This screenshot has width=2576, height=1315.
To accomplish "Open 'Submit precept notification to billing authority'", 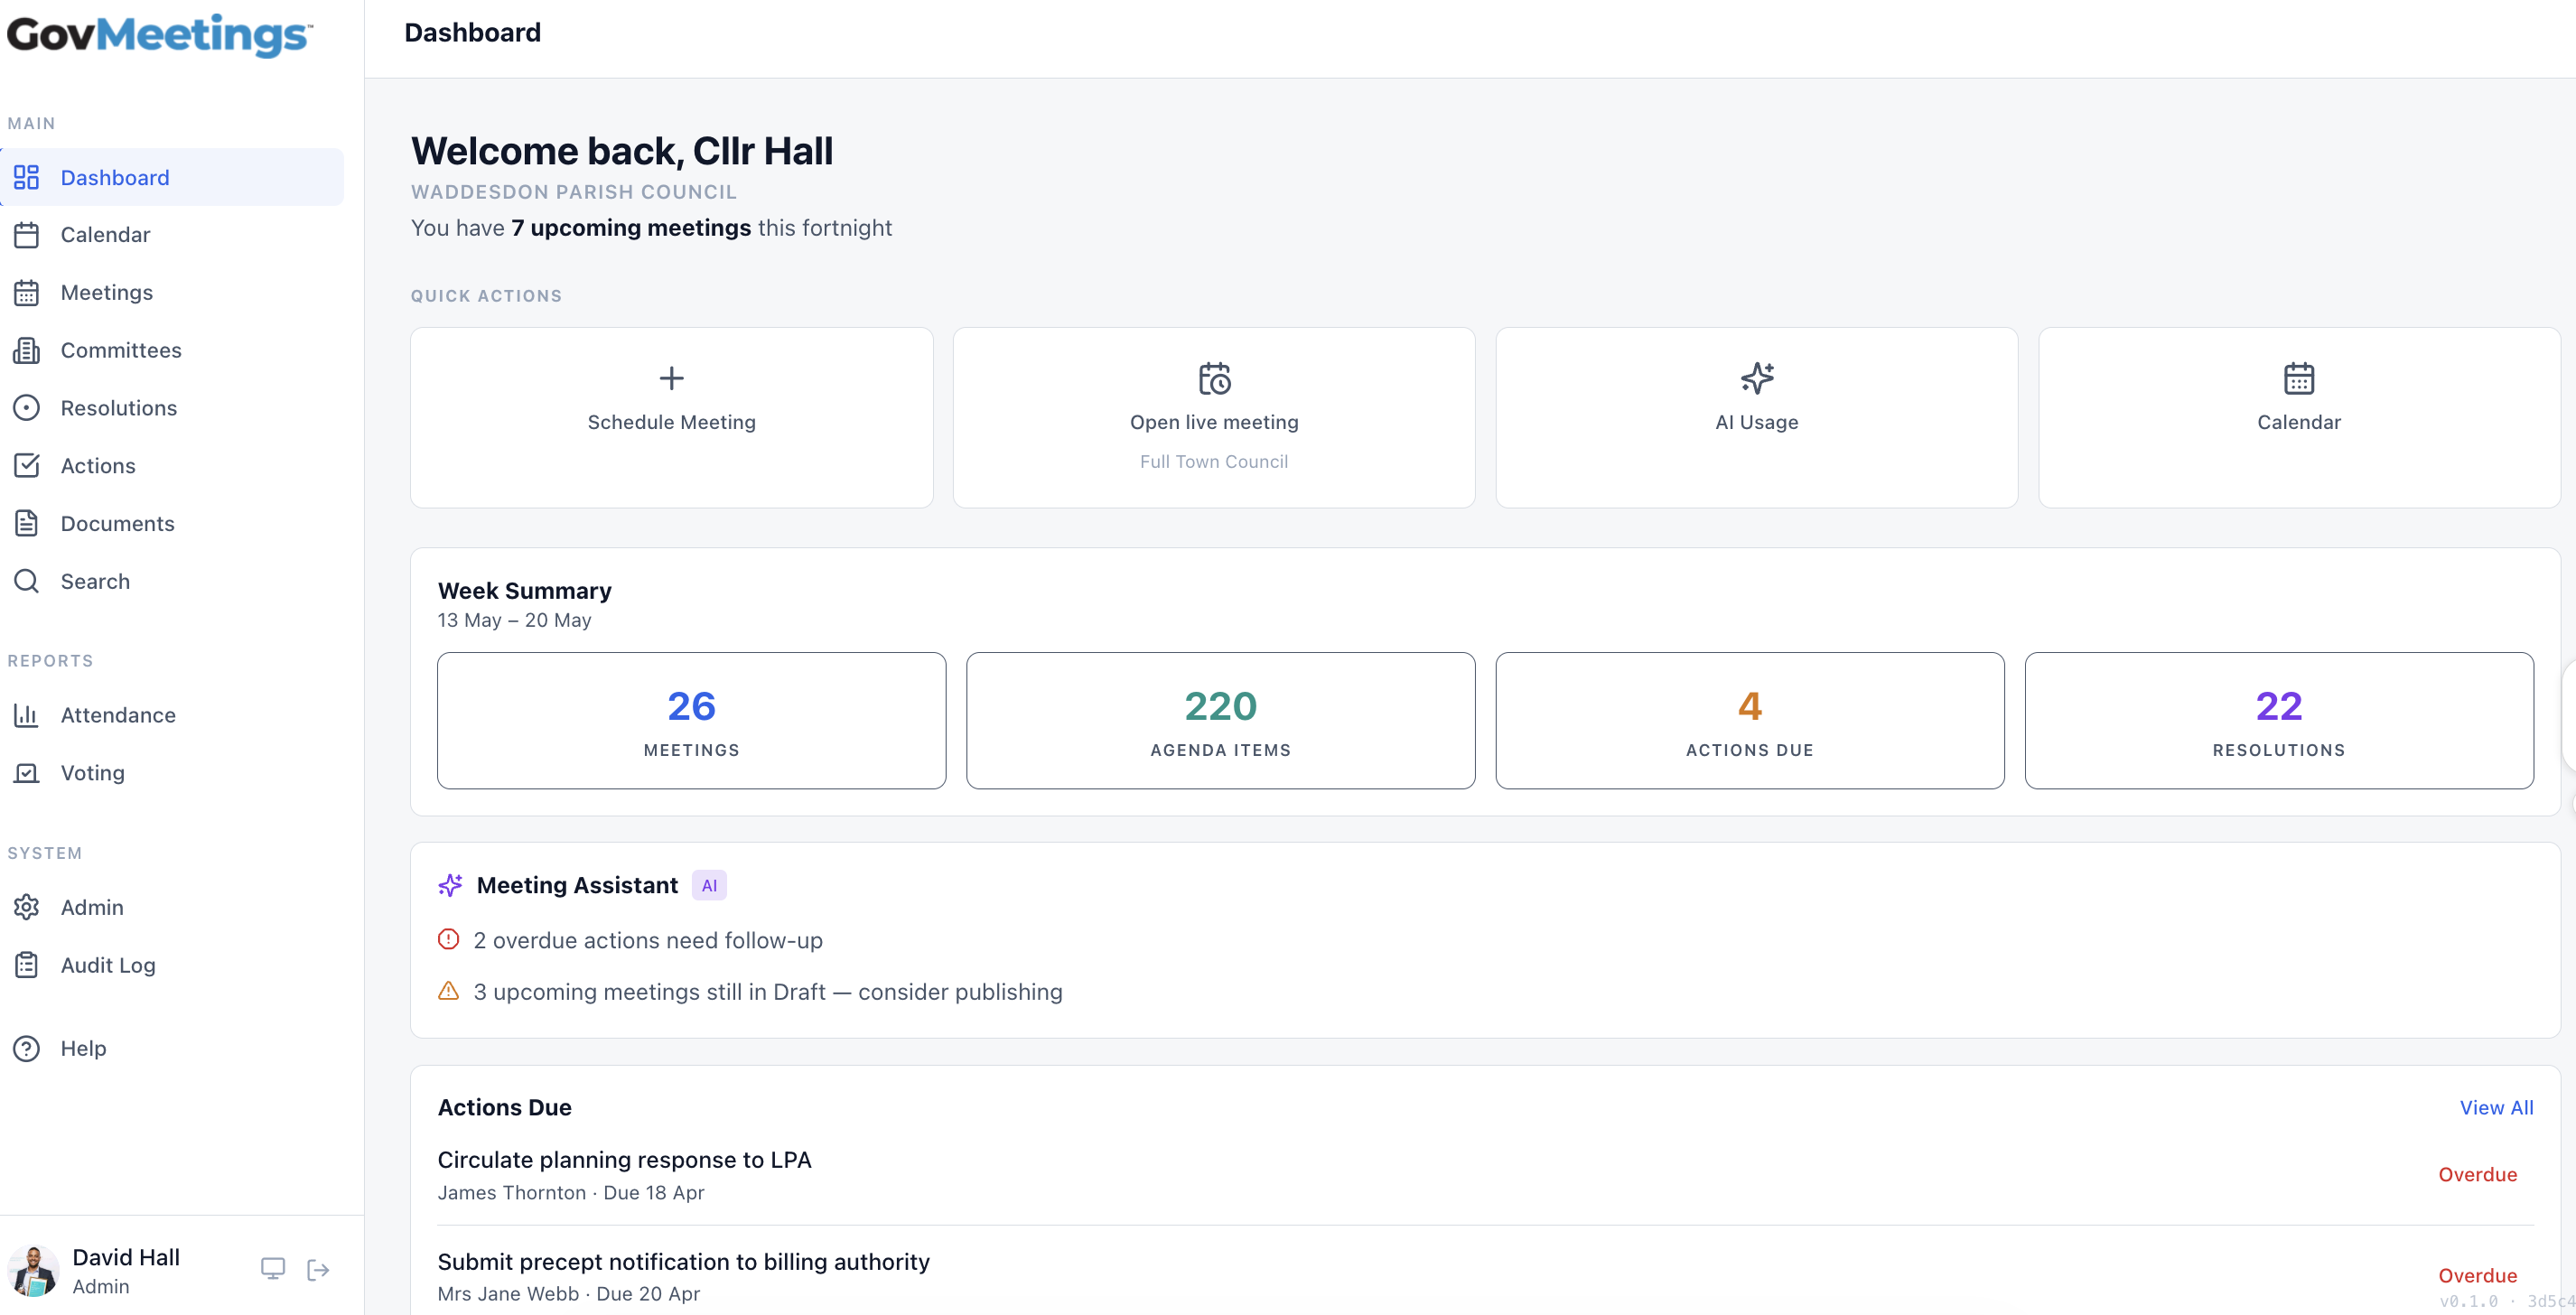I will pos(683,1262).
